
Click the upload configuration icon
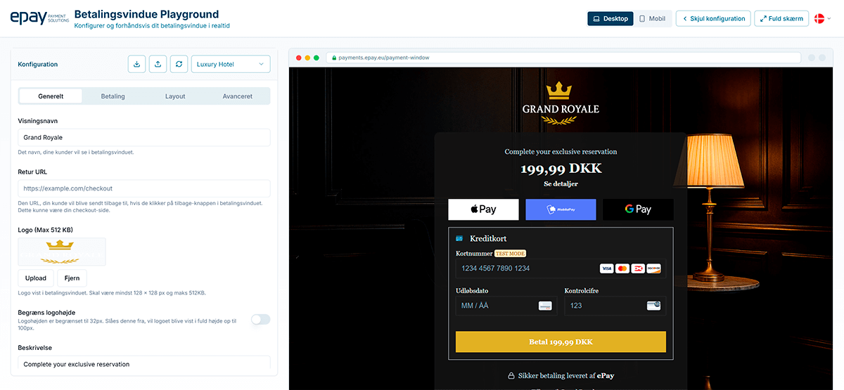coord(158,64)
